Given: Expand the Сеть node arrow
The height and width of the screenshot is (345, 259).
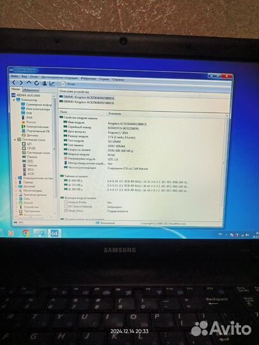Looking at the screenshot, I should [17, 199].
